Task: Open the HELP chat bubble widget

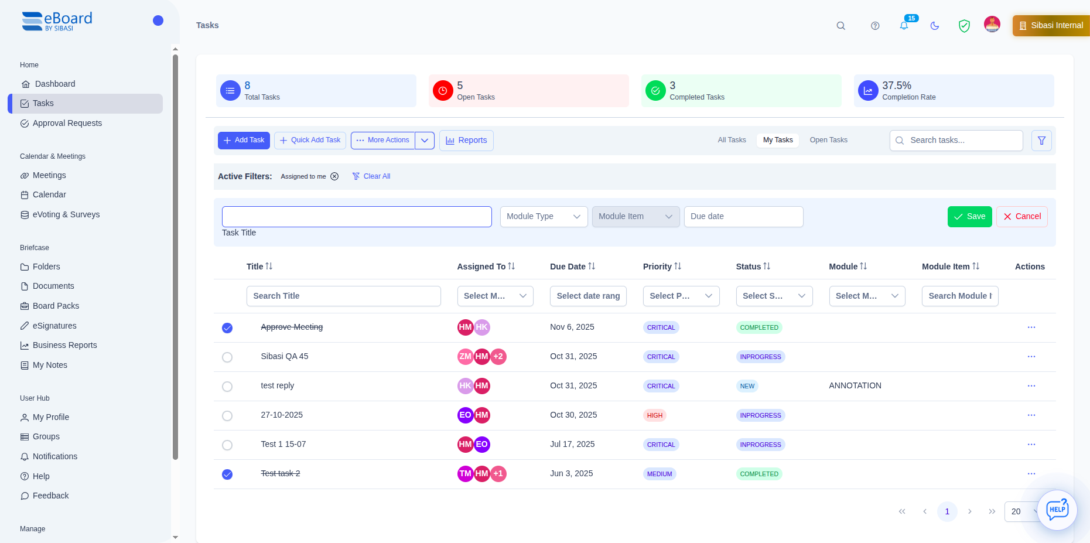Action: 1057,510
